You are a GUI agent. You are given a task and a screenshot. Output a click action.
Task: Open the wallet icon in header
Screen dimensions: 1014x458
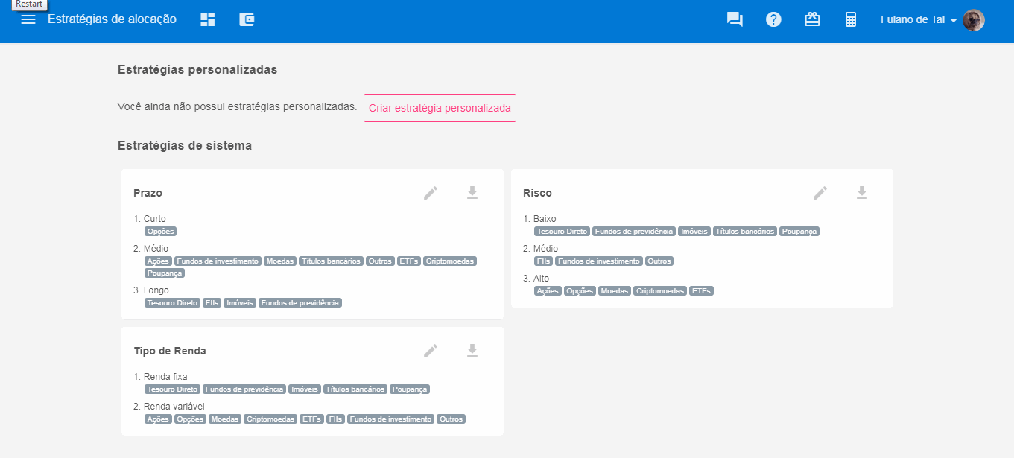247,20
